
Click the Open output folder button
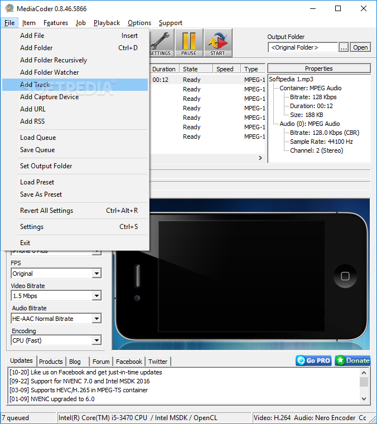[360, 47]
